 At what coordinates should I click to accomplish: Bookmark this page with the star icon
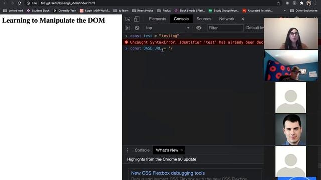278,3
